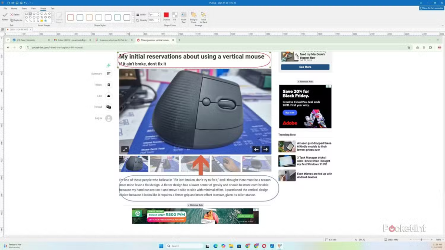Select the star shape in Insert Shapes

[x=42, y=17]
